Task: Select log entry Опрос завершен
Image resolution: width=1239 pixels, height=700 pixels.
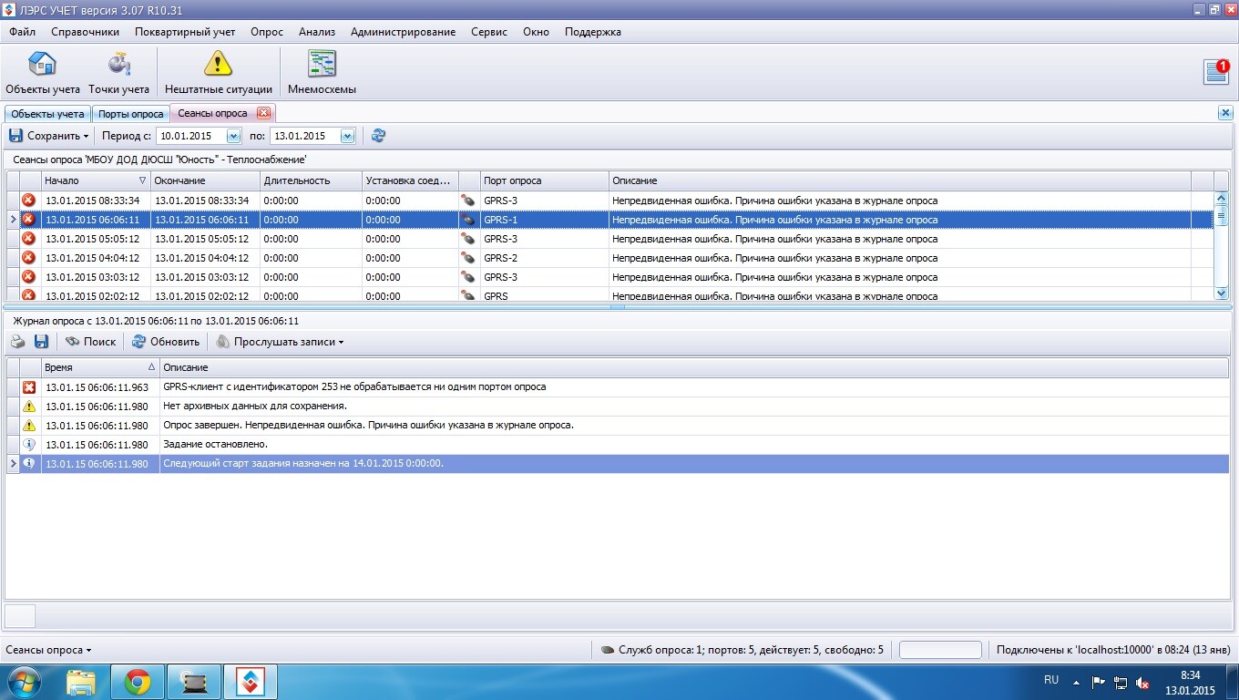Action: (618, 426)
